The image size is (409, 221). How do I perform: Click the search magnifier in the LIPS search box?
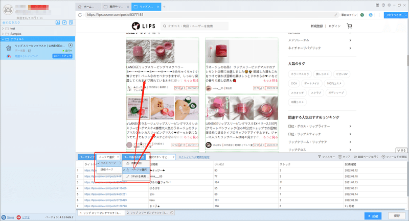click(165, 26)
